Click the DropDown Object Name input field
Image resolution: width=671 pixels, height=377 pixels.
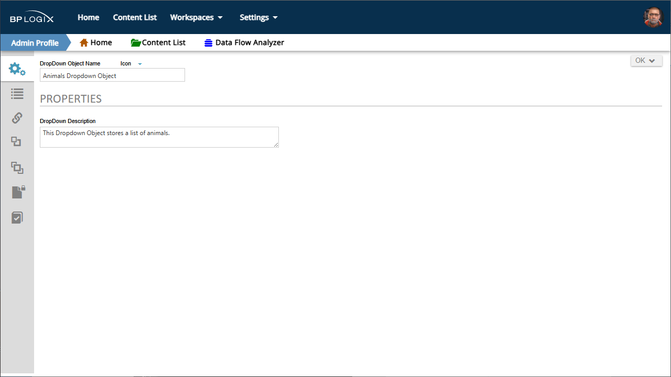[x=112, y=75]
